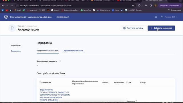This screenshot has height=103, width=183.
Task: Open the browser extensions puzzle icon
Action: [139, 5]
